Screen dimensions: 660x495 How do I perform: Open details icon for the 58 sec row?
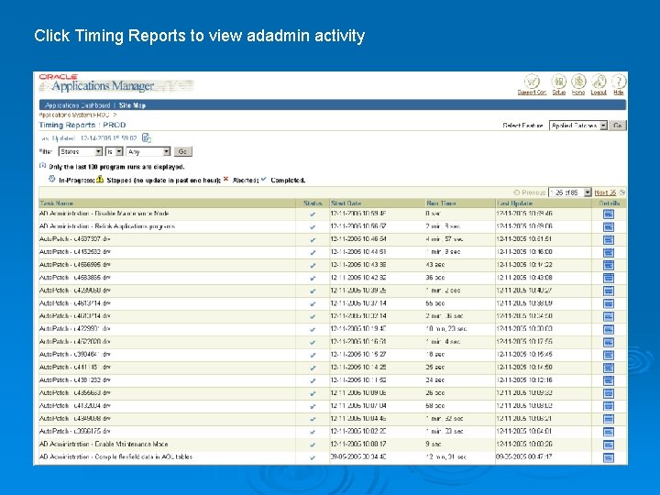coord(609,406)
